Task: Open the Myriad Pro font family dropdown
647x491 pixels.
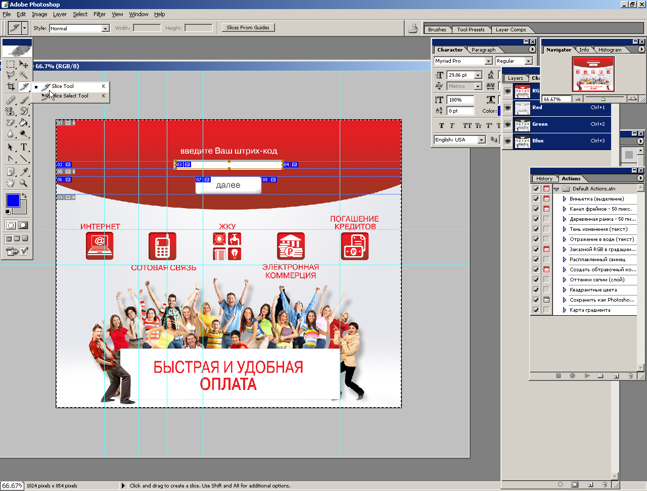Action: 488,61
